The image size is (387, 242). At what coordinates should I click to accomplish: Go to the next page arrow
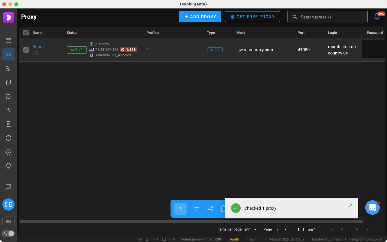357,230
